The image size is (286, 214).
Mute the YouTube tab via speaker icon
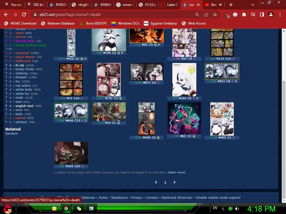[221, 5]
